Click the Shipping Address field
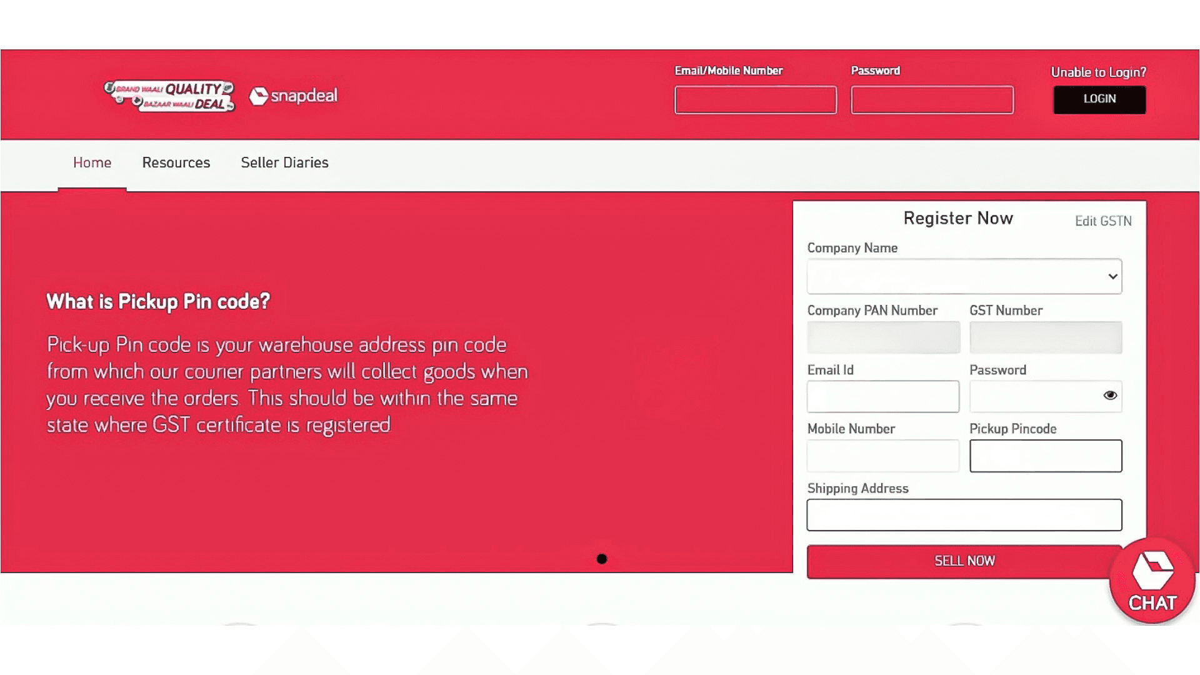This screenshot has width=1200, height=675. click(964, 515)
